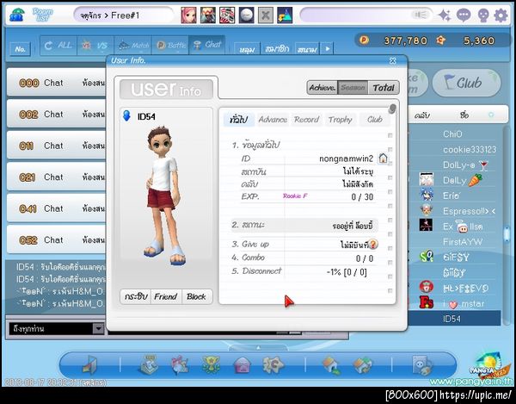Click the Friend button
The image size is (516, 404).
click(x=165, y=296)
